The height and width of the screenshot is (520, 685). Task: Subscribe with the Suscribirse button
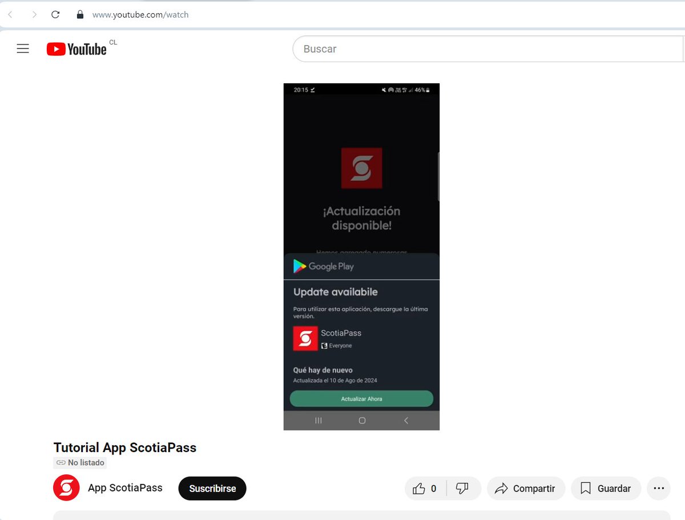212,489
